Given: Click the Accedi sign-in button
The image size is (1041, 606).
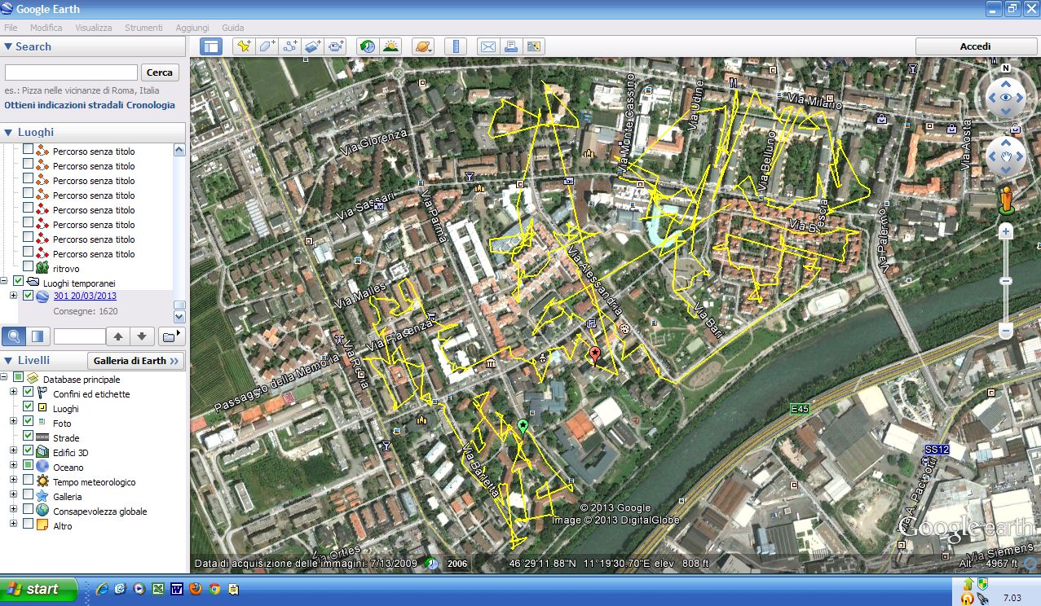Looking at the screenshot, I should [x=975, y=46].
